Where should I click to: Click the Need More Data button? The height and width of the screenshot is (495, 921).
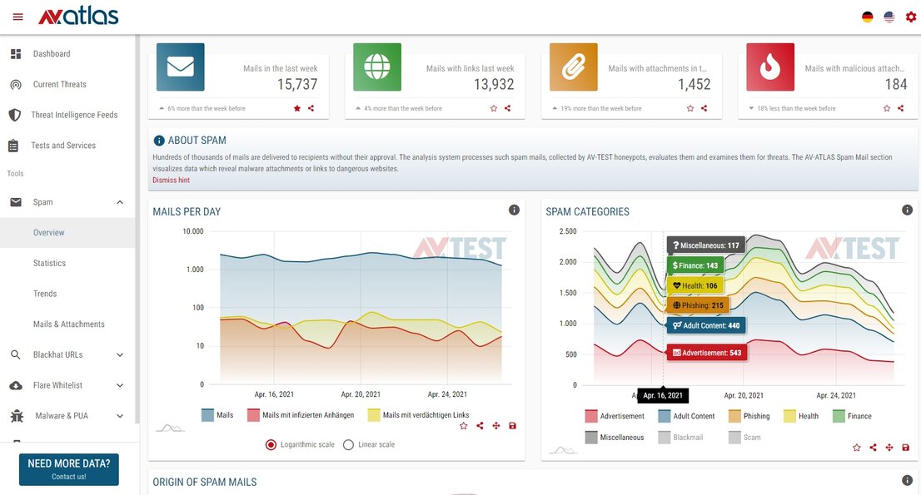click(x=68, y=469)
